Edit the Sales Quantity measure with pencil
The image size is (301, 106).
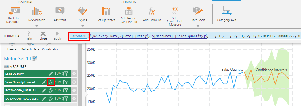coord(51,74)
